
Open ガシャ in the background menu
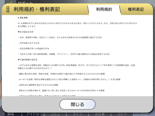(122, 114)
